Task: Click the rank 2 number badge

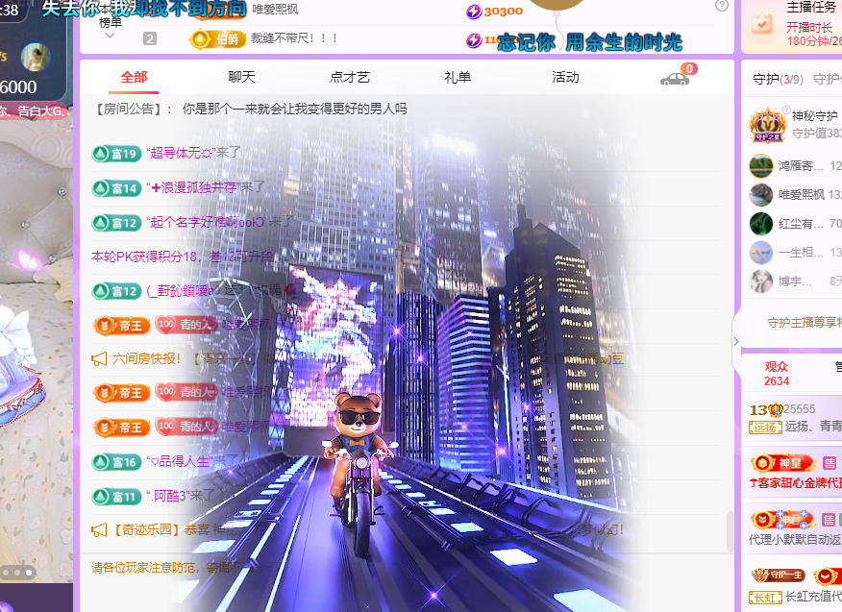Action: pos(150,38)
